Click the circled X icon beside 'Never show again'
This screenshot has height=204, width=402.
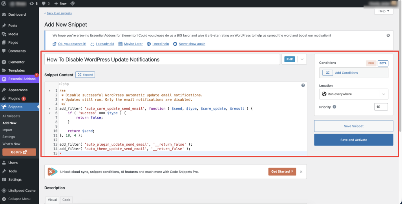click(x=175, y=44)
